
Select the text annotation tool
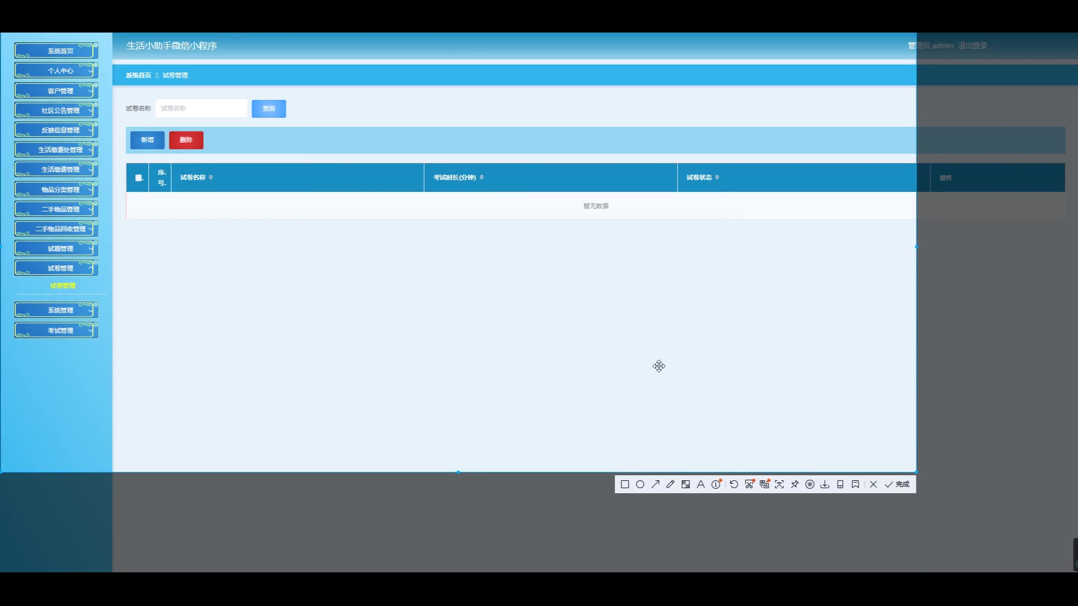point(701,484)
